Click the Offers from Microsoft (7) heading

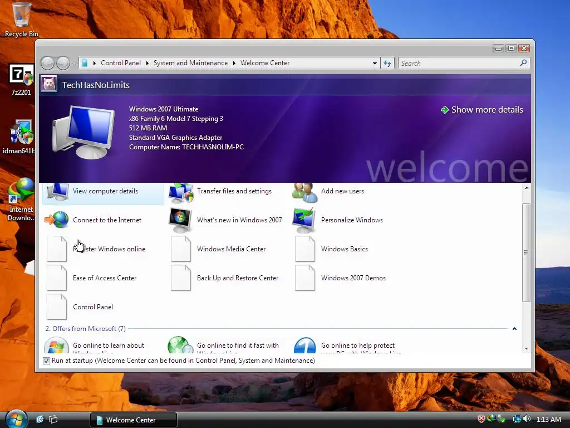(85, 329)
